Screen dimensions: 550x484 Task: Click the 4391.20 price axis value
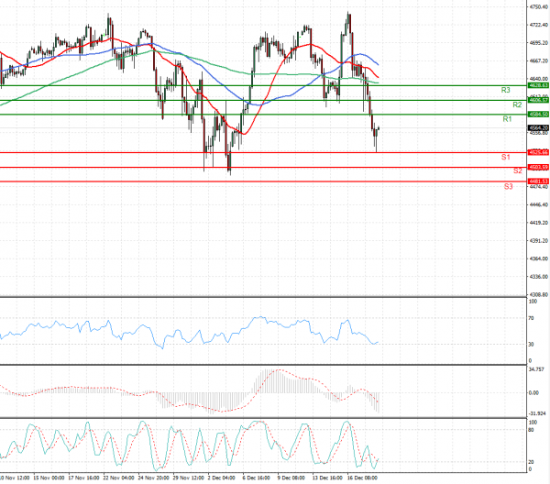pos(539,241)
